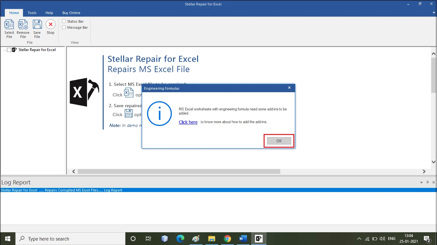Click the ENG language indicator
This screenshot has width=437, height=245.
[392, 239]
